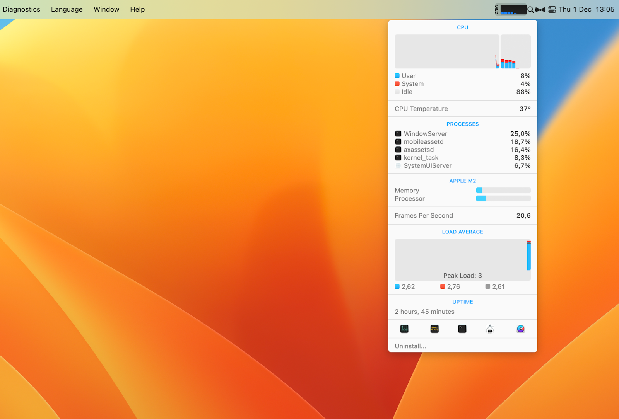Image resolution: width=619 pixels, height=419 pixels.
Task: Click the UPTIME section header
Action: (463, 302)
